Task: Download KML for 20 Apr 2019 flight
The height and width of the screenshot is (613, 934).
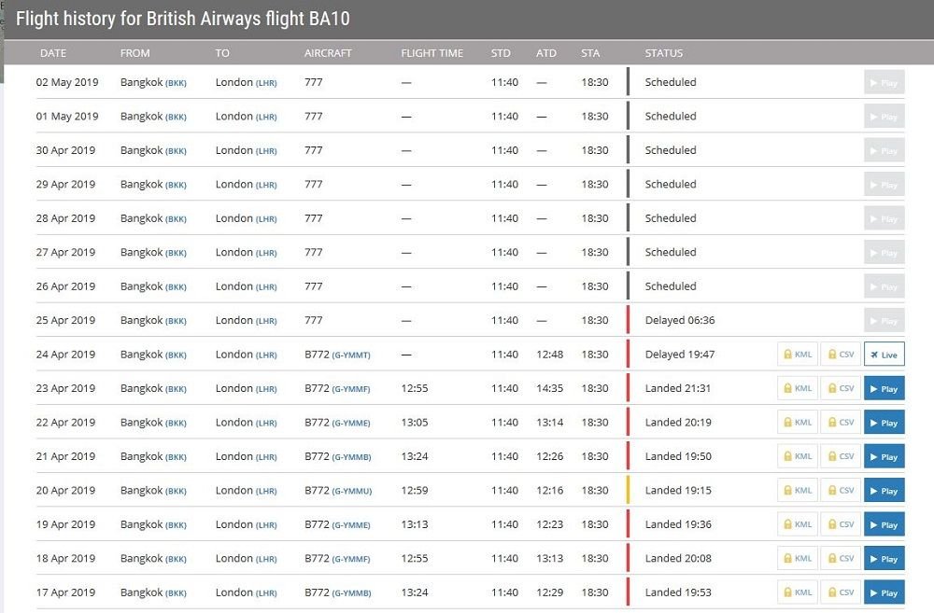Action: 797,490
